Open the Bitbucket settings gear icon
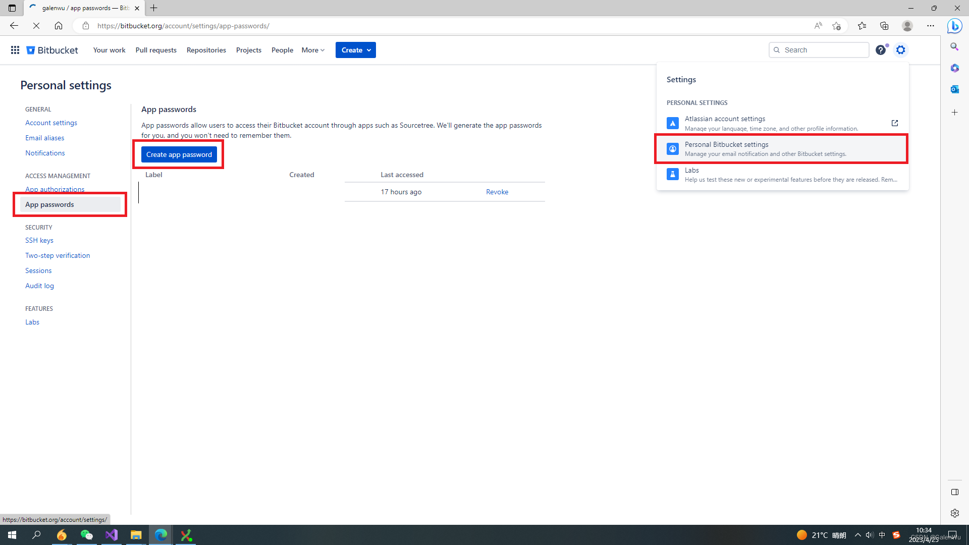The width and height of the screenshot is (969, 545). (x=901, y=50)
